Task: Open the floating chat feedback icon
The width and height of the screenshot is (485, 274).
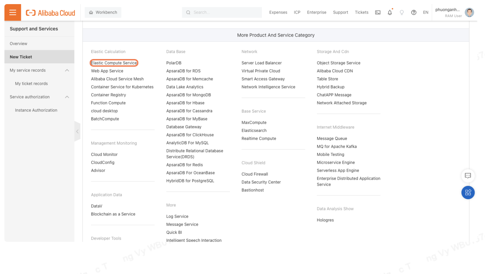Action: (468, 176)
